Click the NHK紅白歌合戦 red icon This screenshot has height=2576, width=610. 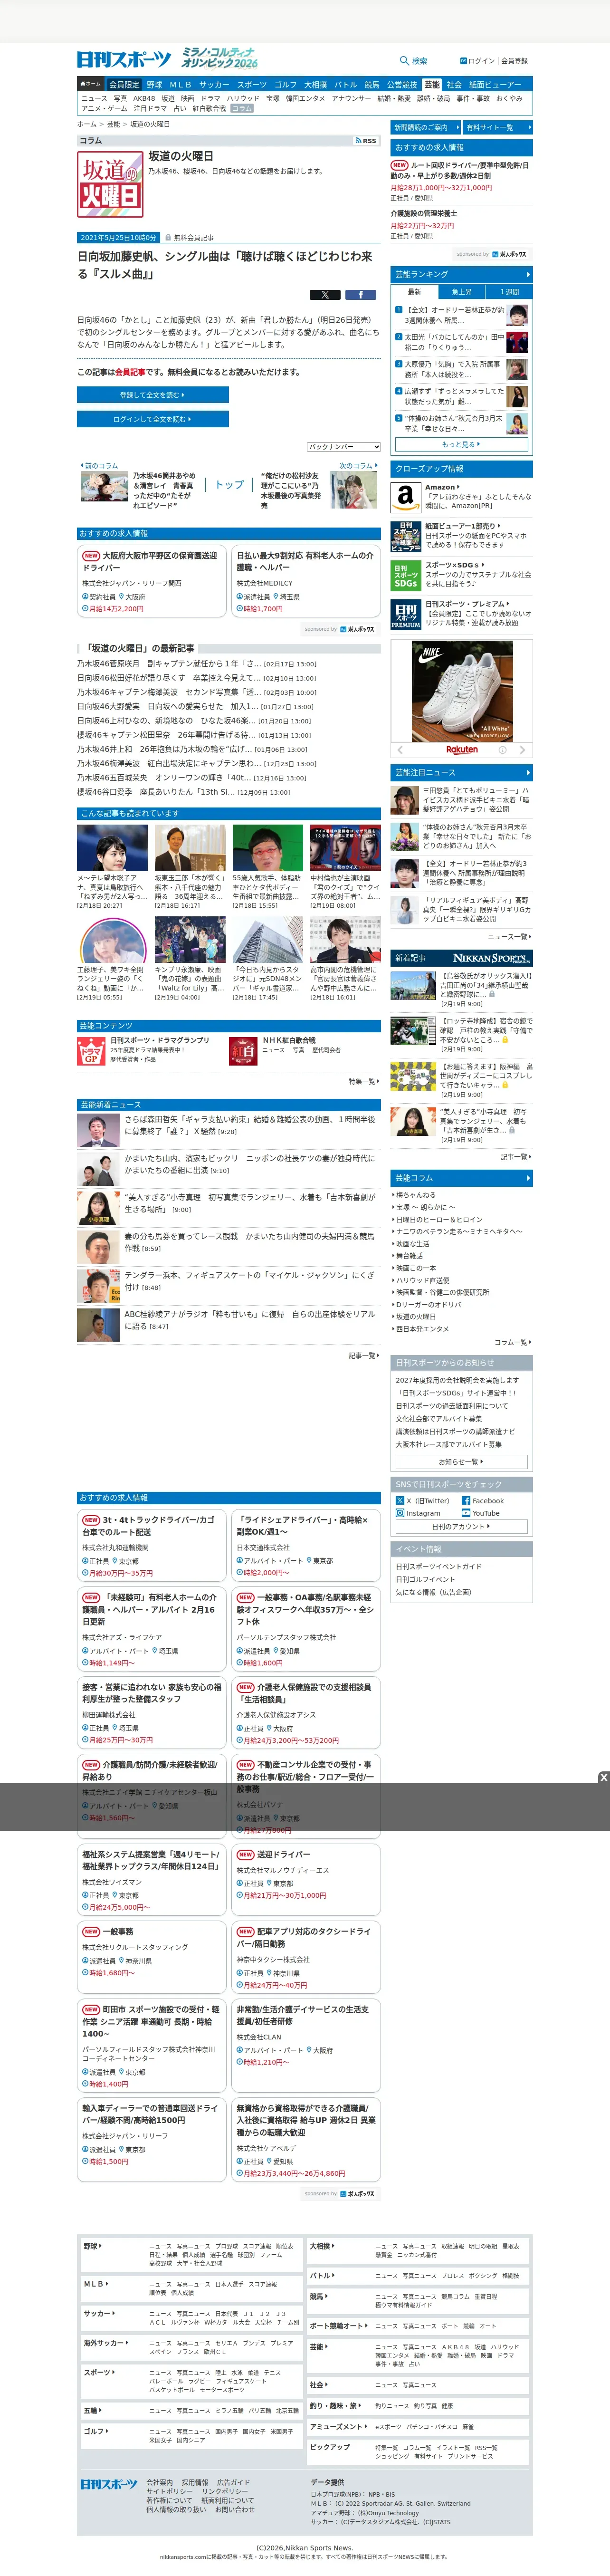click(243, 1051)
